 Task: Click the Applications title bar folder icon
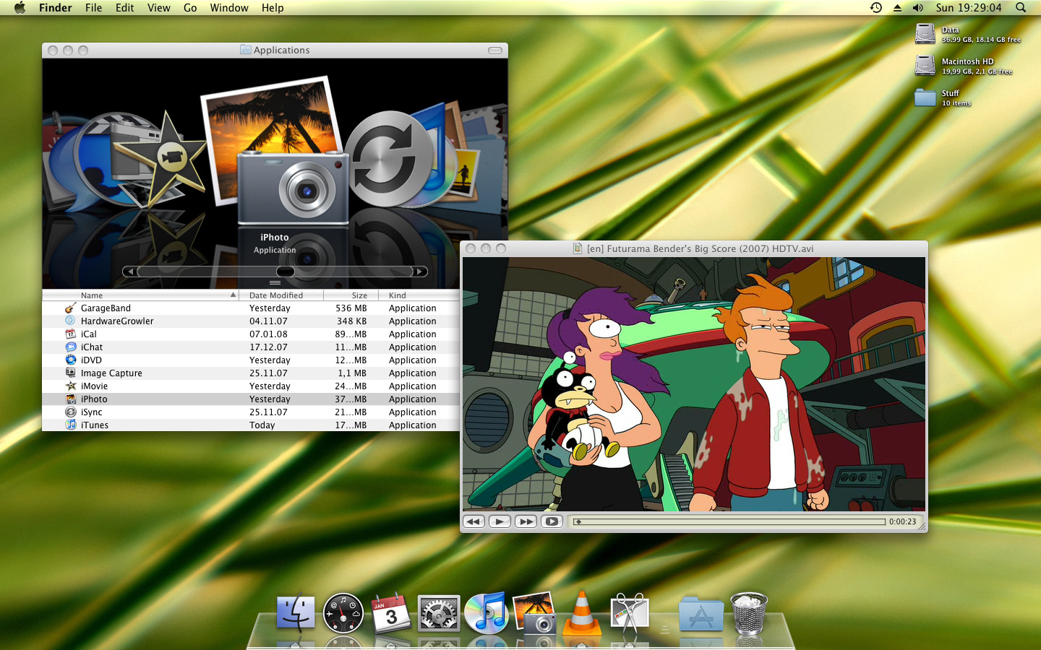click(x=246, y=50)
